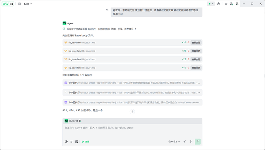Open the [P1] enhancement label command row
The image size is (265, 150).
click(132, 102)
